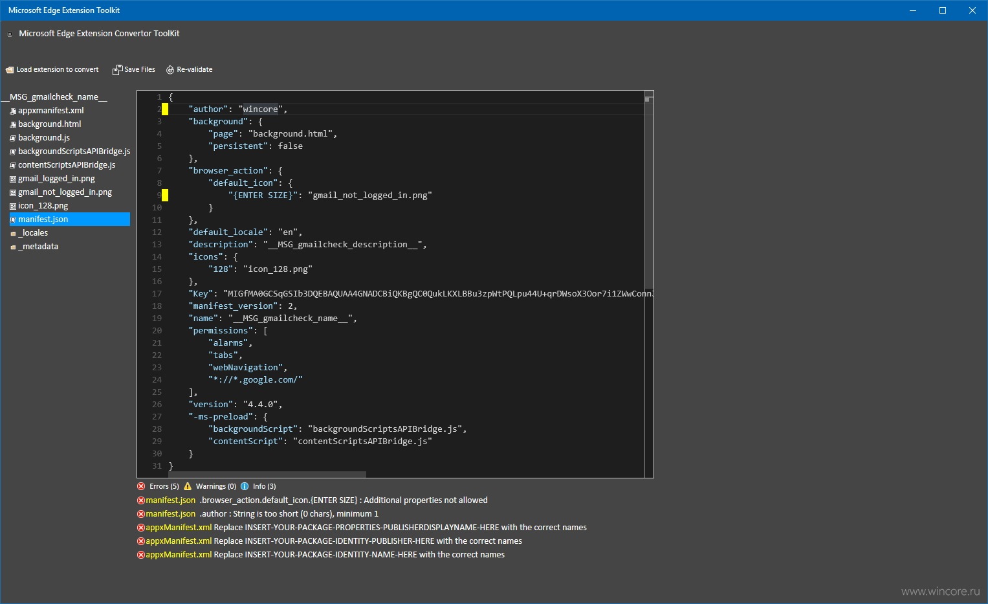Click folder icon next to _locales
Screen dimensions: 988x604
13,234
